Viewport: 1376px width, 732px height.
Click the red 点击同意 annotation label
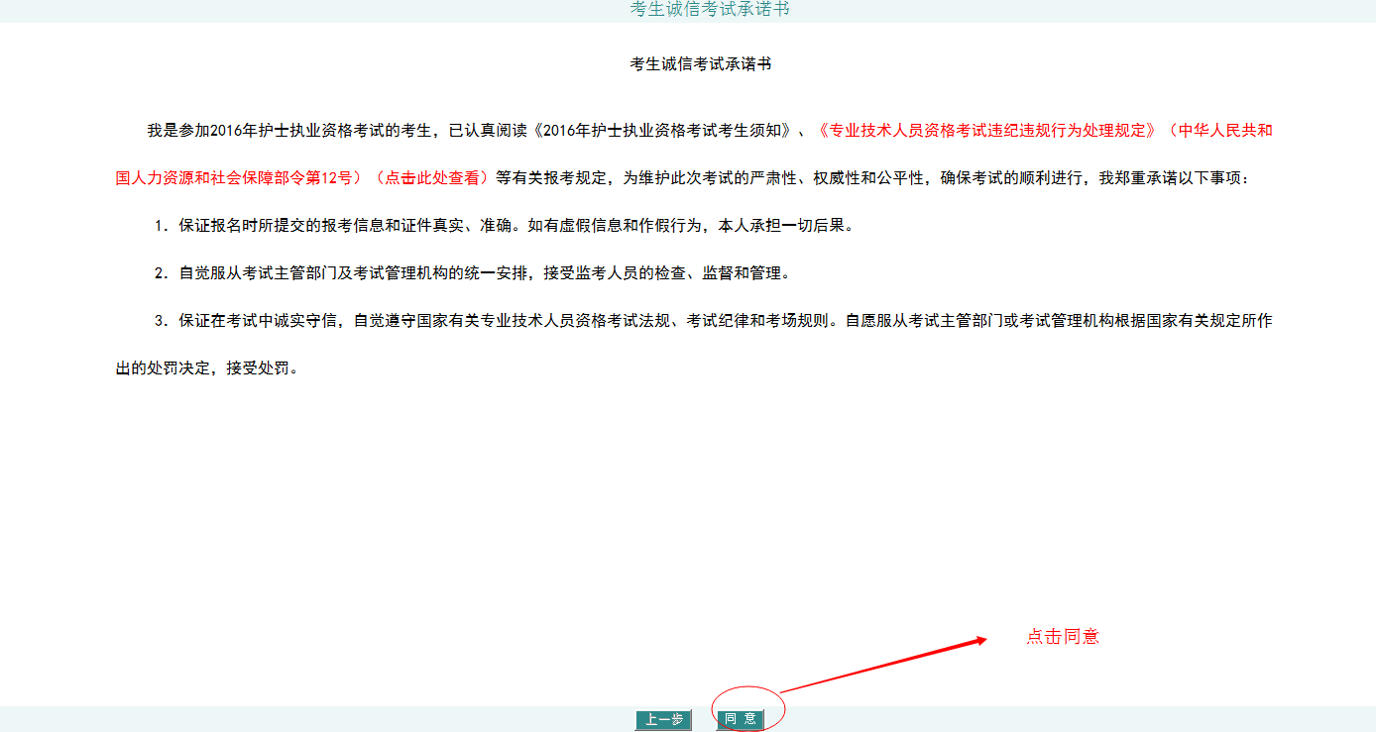point(1062,637)
